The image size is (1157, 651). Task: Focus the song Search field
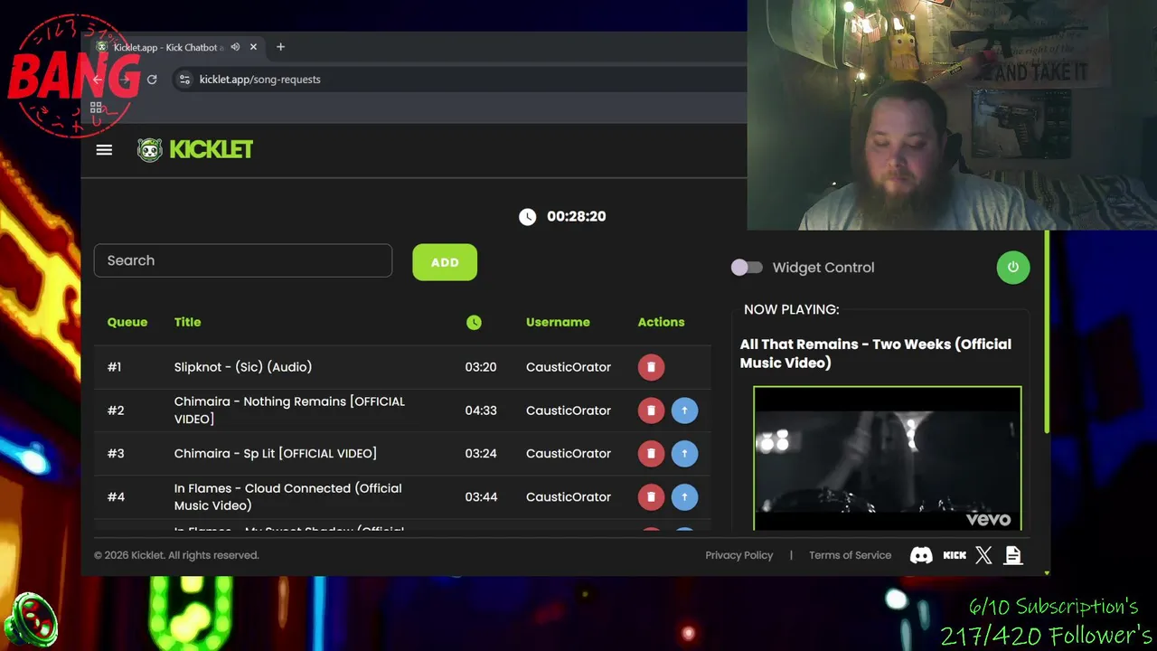click(243, 260)
